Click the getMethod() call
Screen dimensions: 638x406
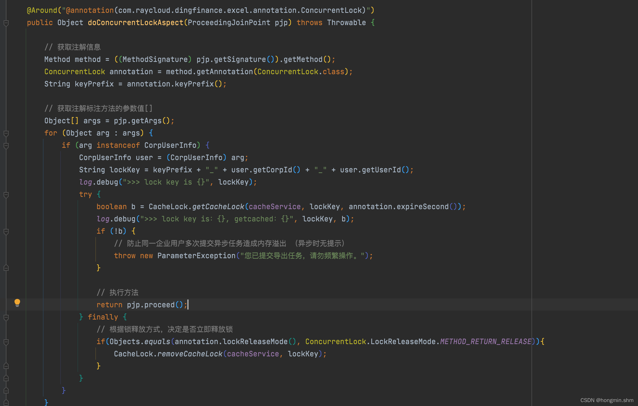coord(307,59)
